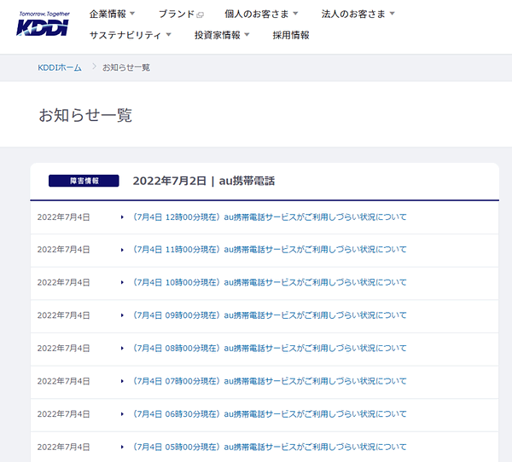Open the 7月4日 11時00分現在 notice link
The height and width of the screenshot is (462, 512).
[270, 250]
